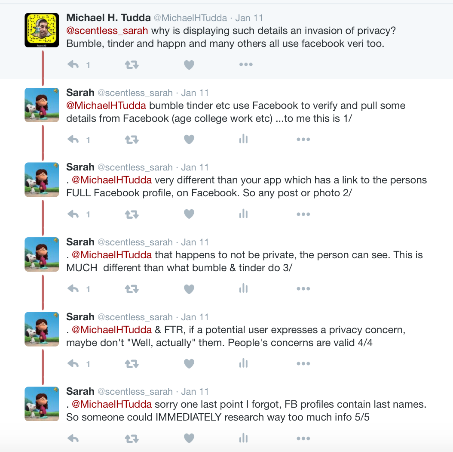Open Sarah's profile name on 5/5 tweet
Viewport: 453px width, 452px height.
tap(80, 391)
